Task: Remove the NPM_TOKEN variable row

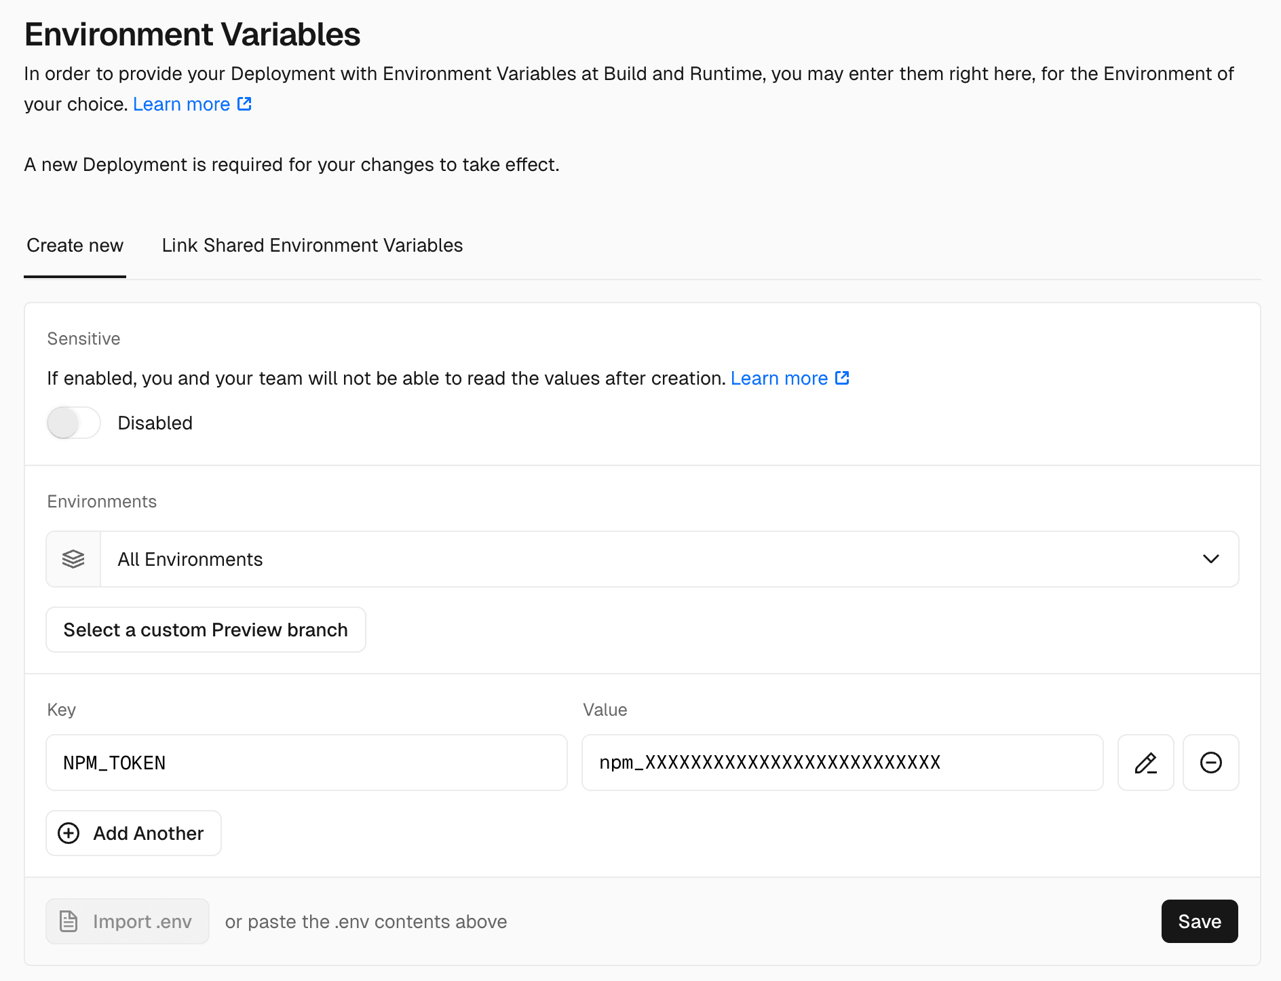Action: coord(1210,763)
